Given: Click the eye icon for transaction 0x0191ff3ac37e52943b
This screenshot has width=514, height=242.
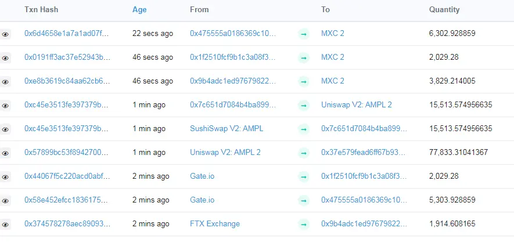Looking at the screenshot, I should coord(5,58).
